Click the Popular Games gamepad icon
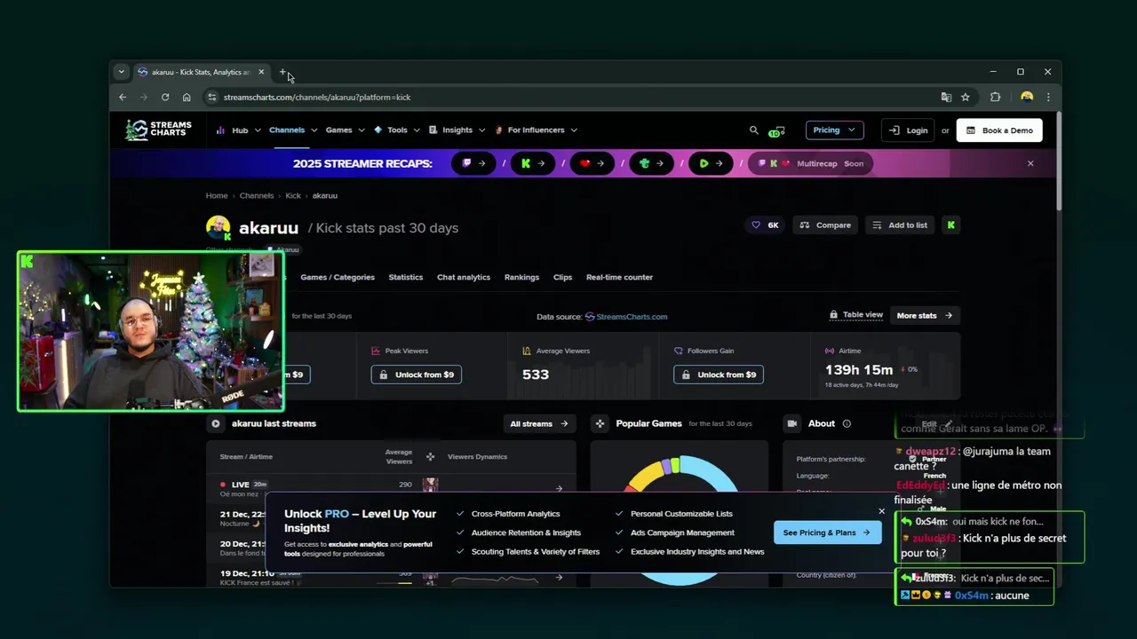This screenshot has width=1137, height=639. point(600,423)
